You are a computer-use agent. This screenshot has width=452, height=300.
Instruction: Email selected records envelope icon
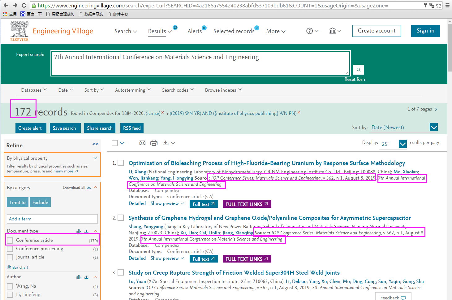pyautogui.click(x=142, y=143)
